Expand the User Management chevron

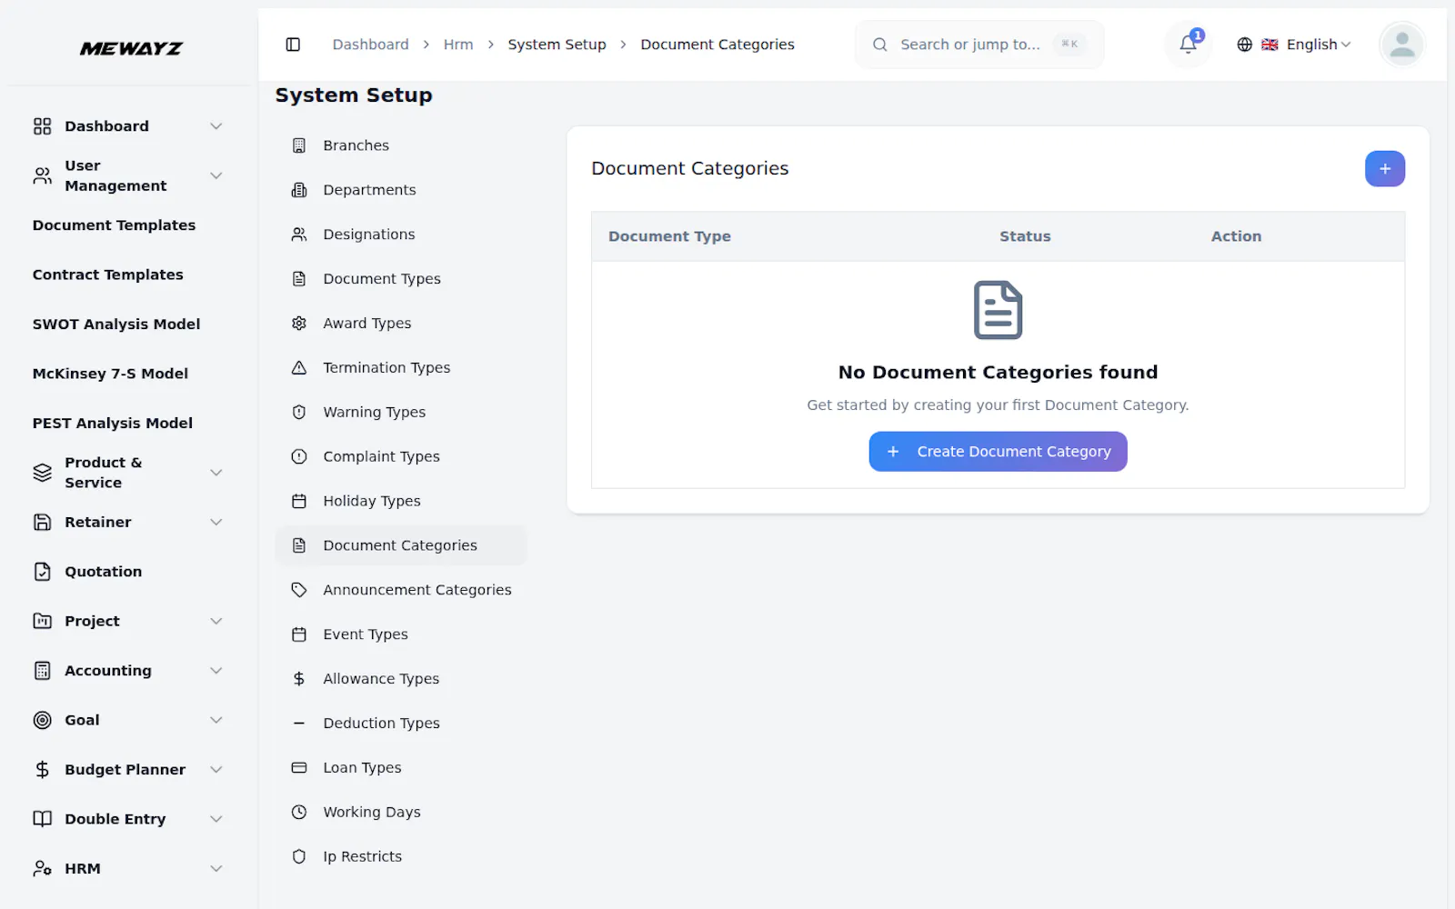coord(216,175)
